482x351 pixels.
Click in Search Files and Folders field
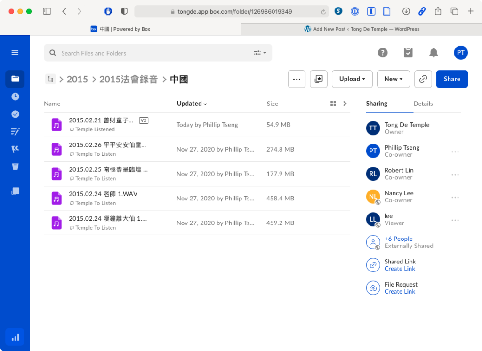[x=151, y=53]
